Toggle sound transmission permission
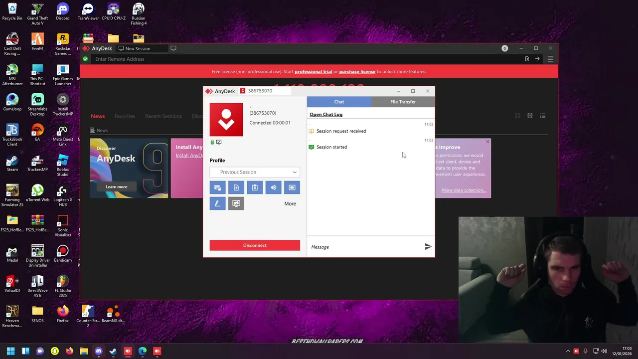This screenshot has height=359, width=638. click(273, 187)
